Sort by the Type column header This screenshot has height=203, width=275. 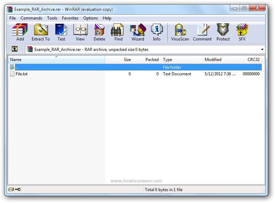(x=181, y=60)
